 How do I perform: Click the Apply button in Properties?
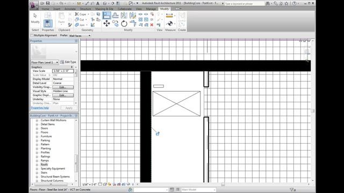coord(69,108)
